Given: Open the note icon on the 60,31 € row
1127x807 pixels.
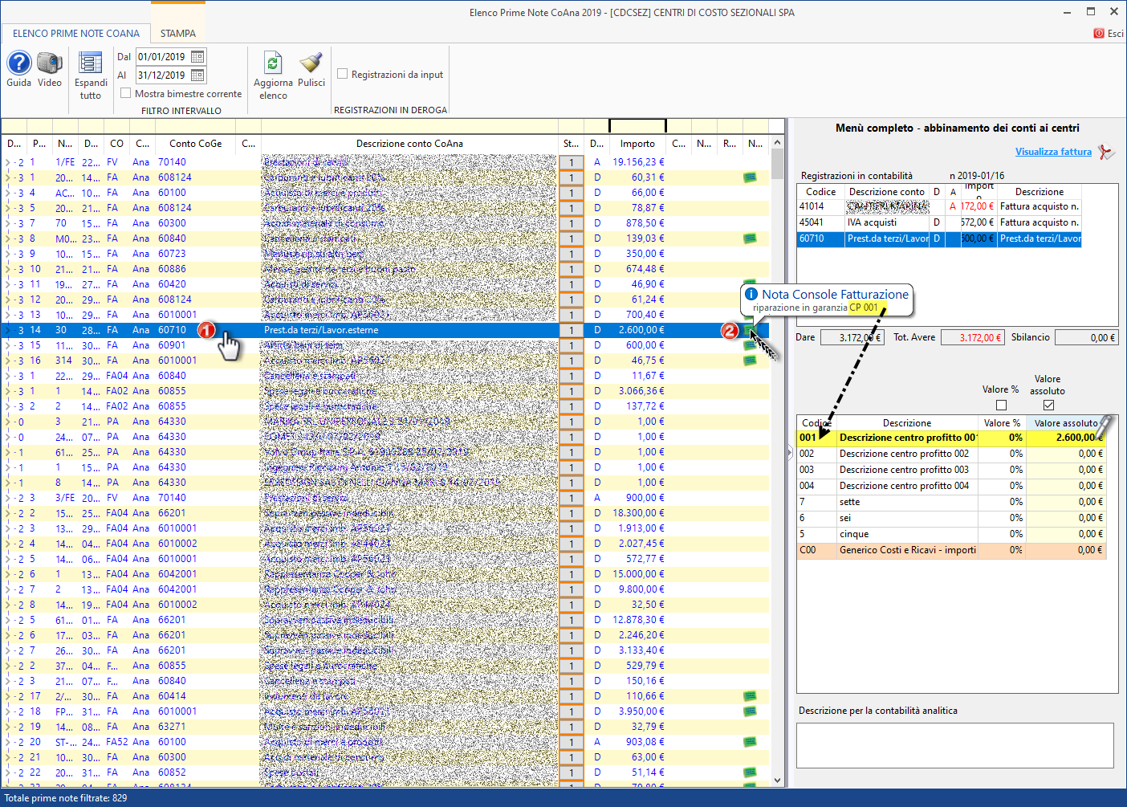Looking at the screenshot, I should point(750,177).
